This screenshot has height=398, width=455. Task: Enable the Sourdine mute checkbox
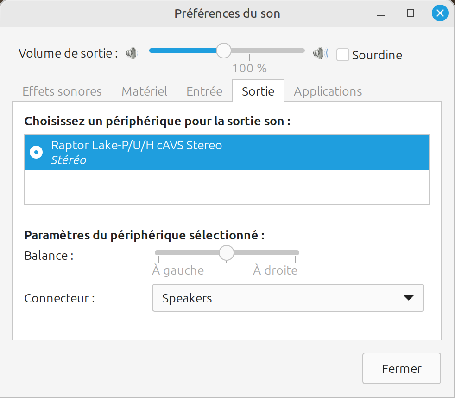(x=343, y=55)
